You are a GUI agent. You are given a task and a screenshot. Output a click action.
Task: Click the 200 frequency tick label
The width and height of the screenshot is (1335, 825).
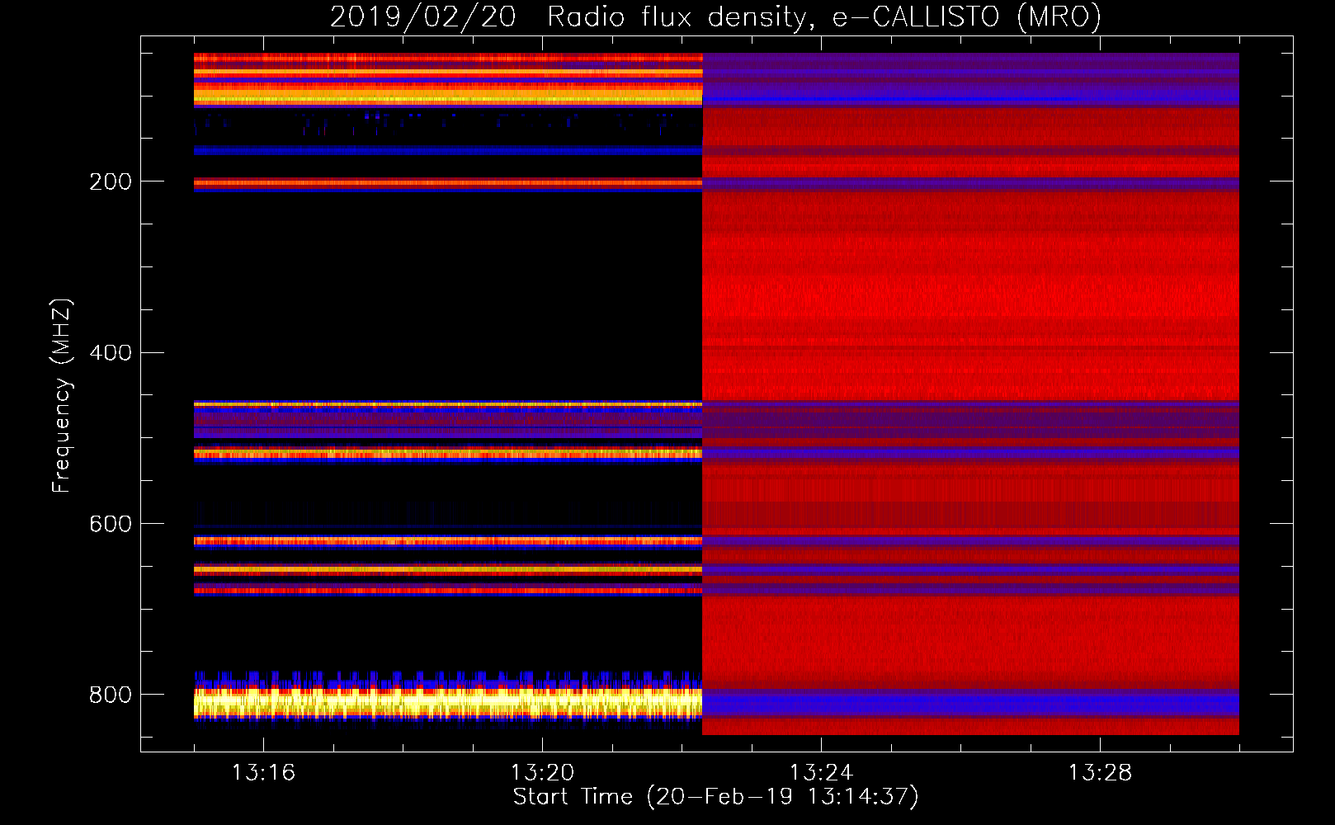click(x=111, y=181)
